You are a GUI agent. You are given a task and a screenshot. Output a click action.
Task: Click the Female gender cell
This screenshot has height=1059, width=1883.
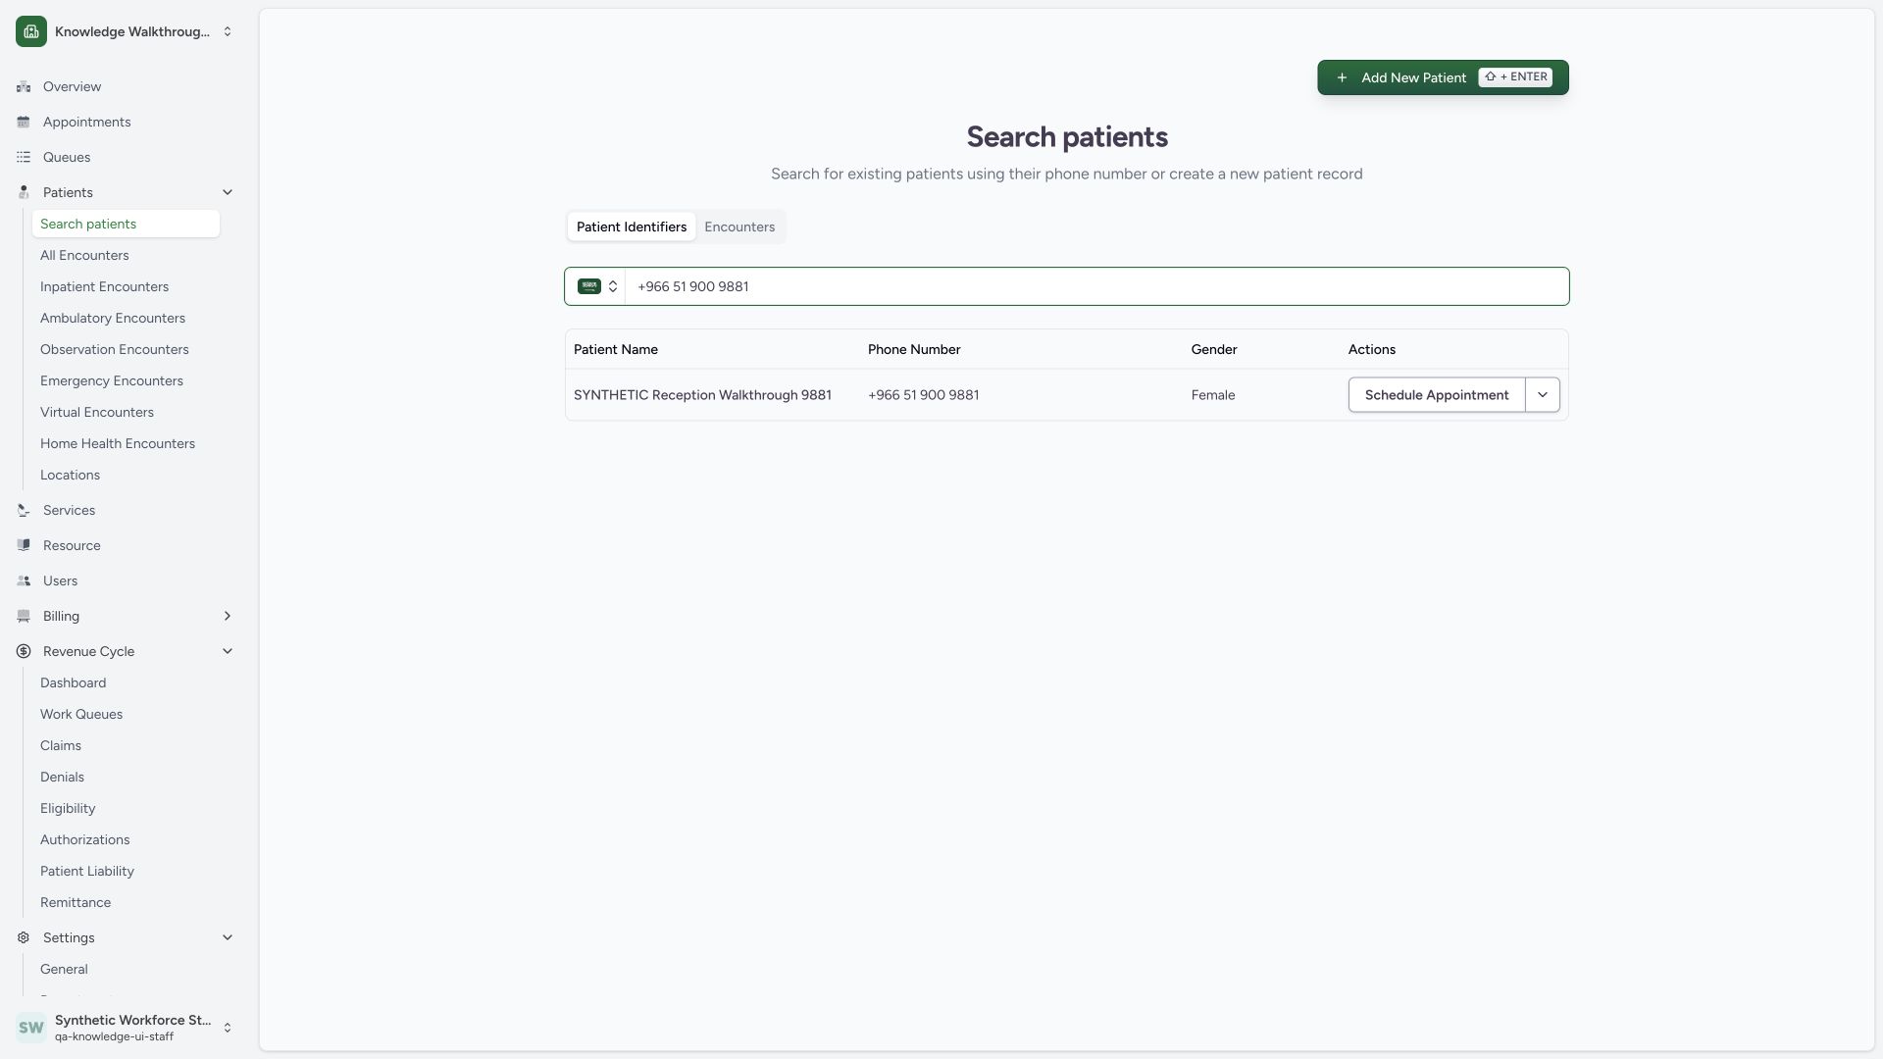[1213, 395]
